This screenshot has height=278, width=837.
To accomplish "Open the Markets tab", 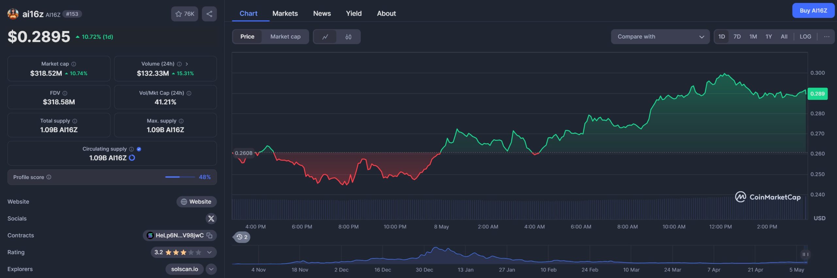I will pyautogui.click(x=285, y=13).
